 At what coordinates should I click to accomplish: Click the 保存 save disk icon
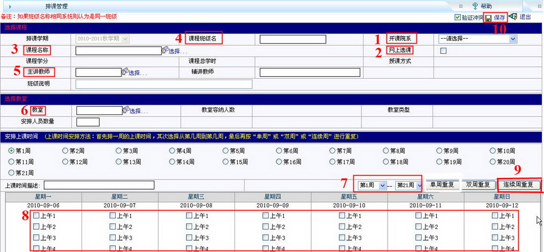pos(488,18)
